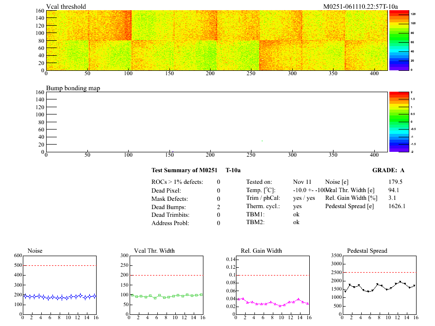Select the Pedestal Spread chart title

tap(367, 251)
